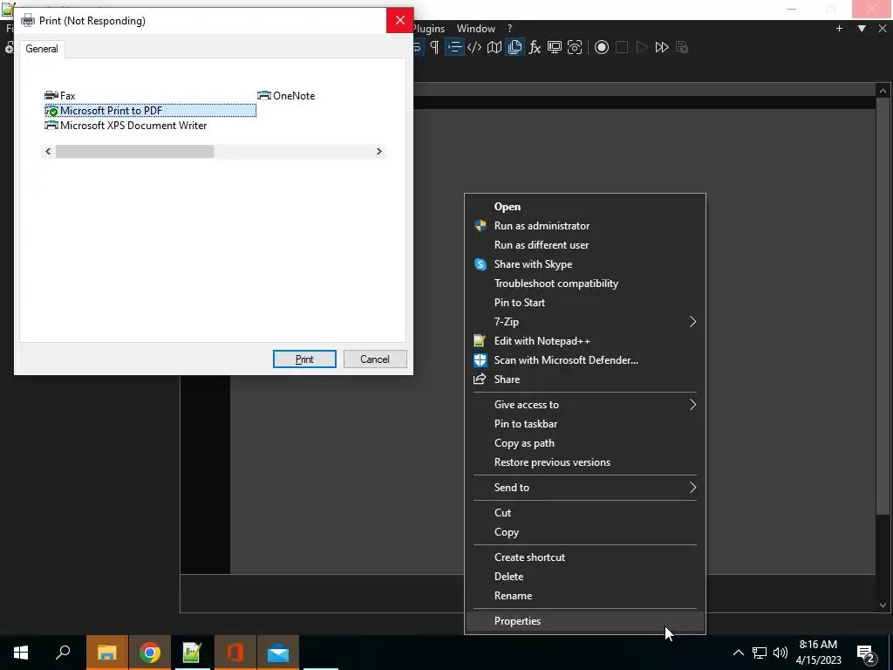Click Cancel in the Print dialog
The image size is (893, 670).
[x=375, y=359]
